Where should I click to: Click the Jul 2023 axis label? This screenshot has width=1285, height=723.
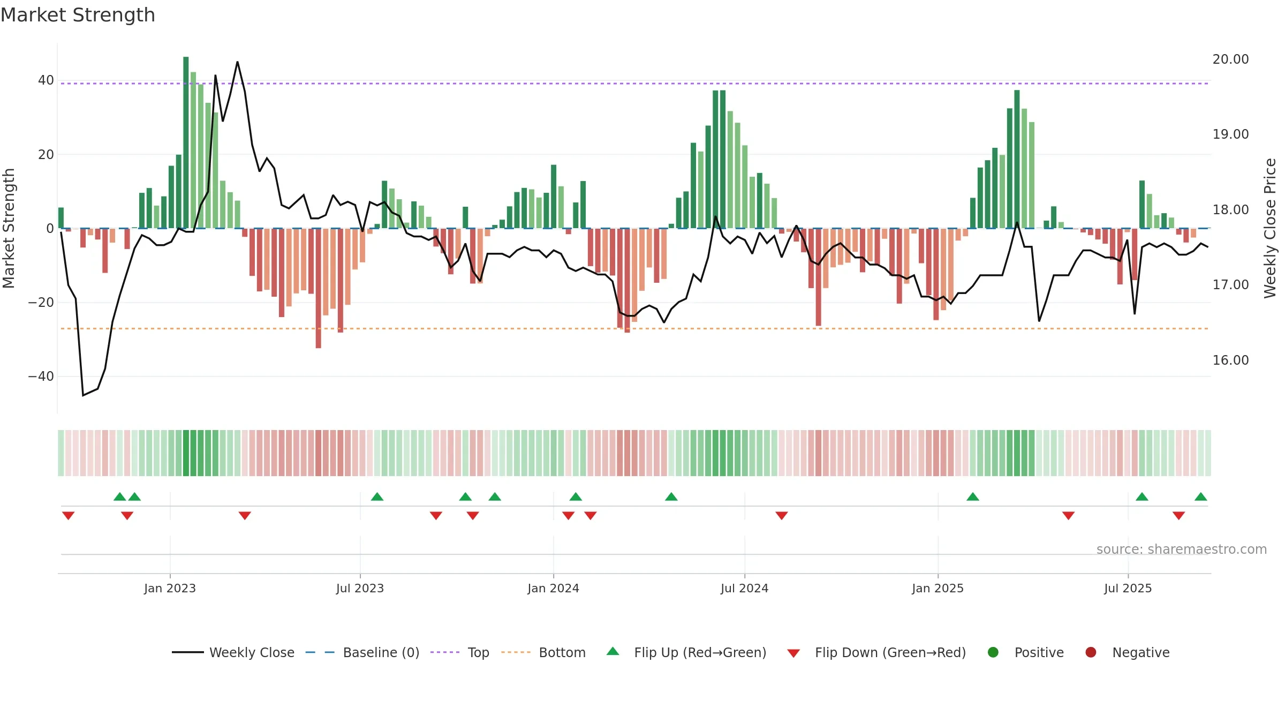pyautogui.click(x=360, y=589)
